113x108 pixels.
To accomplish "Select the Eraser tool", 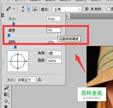I will (6, 88).
